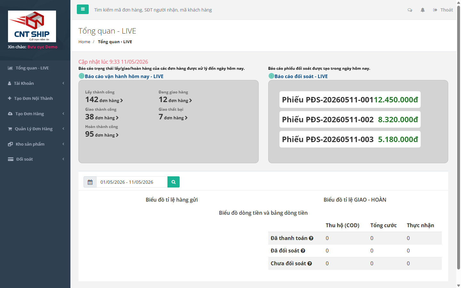Click the help icon beside Đã đối soát
The height and width of the screenshot is (288, 461).
coord(303,251)
